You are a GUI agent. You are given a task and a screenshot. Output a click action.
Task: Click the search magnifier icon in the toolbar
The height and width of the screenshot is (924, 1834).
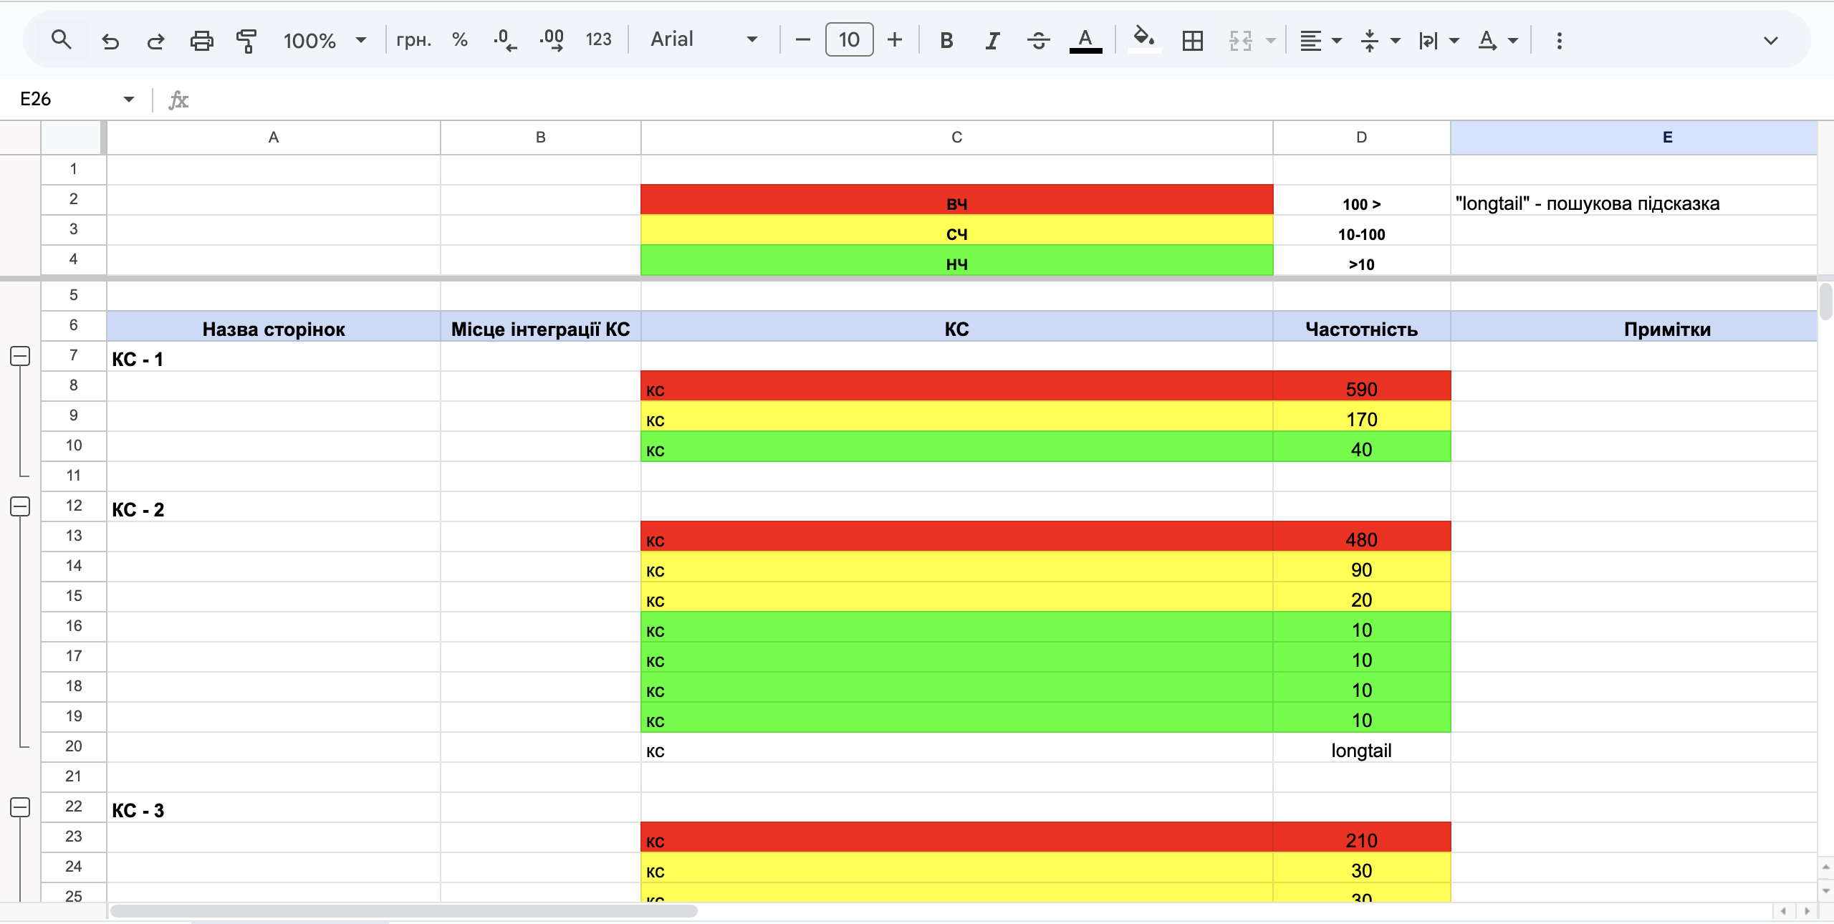[x=62, y=40]
